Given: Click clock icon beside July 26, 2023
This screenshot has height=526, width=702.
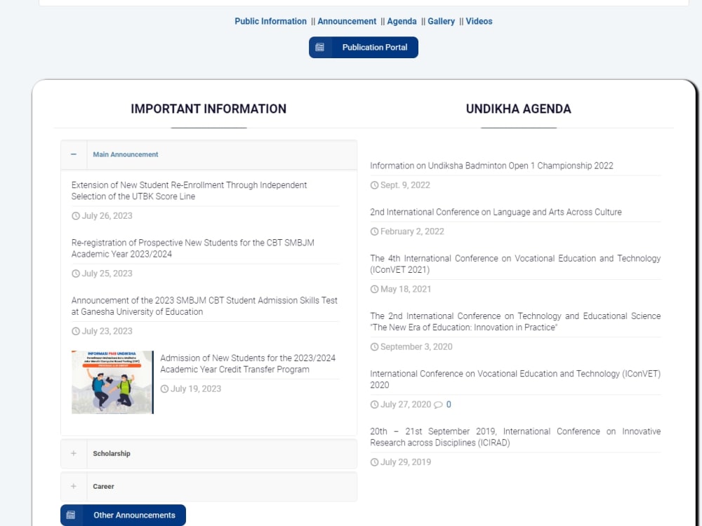Looking at the screenshot, I should (76, 216).
